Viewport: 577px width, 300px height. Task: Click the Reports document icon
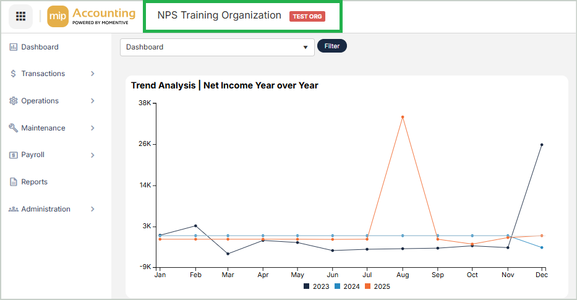[14, 182]
